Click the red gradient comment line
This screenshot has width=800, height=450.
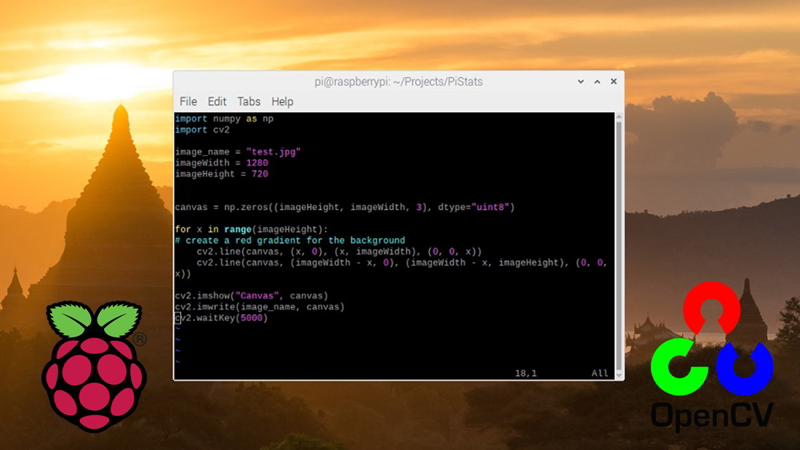pyautogui.click(x=290, y=240)
